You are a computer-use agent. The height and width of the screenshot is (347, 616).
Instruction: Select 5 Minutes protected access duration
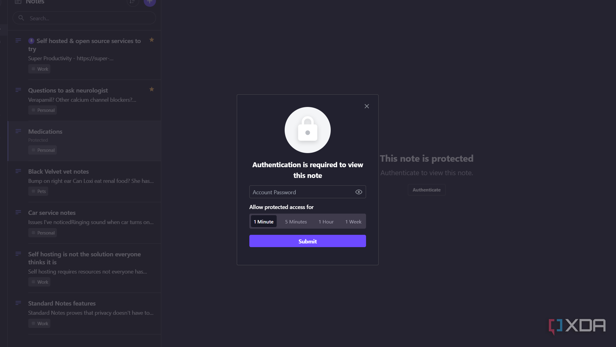point(296,222)
